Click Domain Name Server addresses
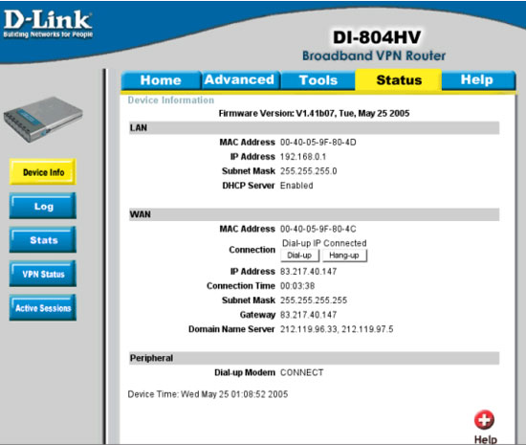The image size is (526, 445). (337, 329)
